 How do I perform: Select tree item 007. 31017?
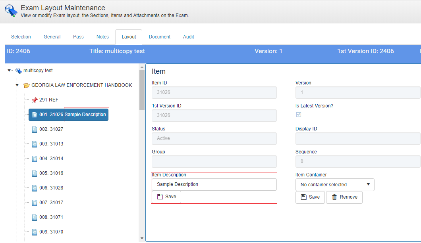tap(51, 203)
